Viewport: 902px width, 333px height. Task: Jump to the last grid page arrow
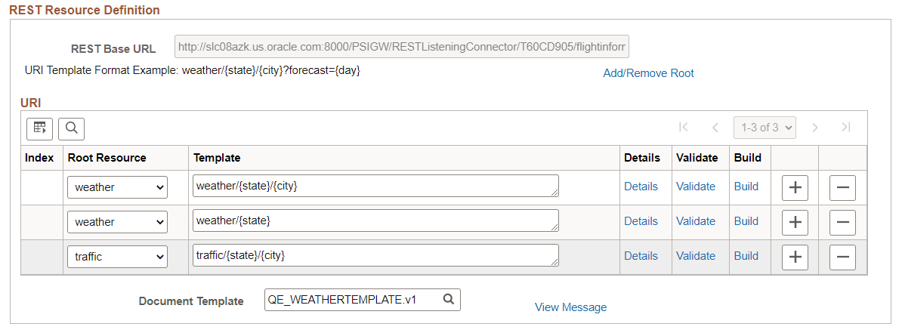click(x=845, y=128)
